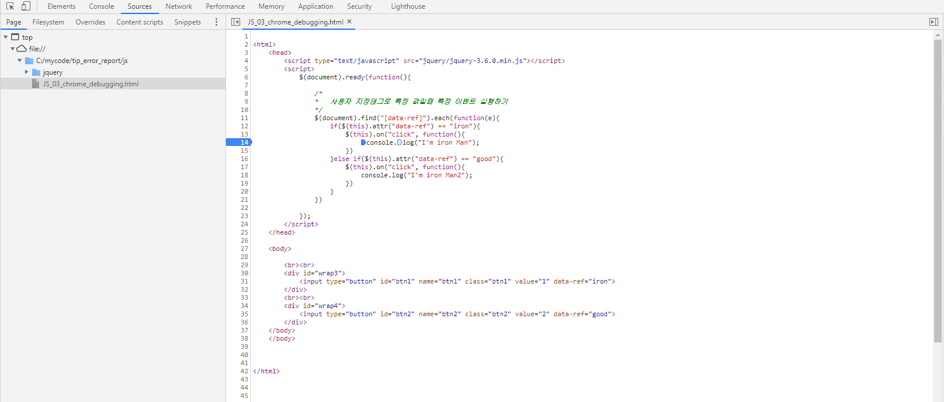Click the html document file icon
Screen dimensions: 944x402
[36, 83]
